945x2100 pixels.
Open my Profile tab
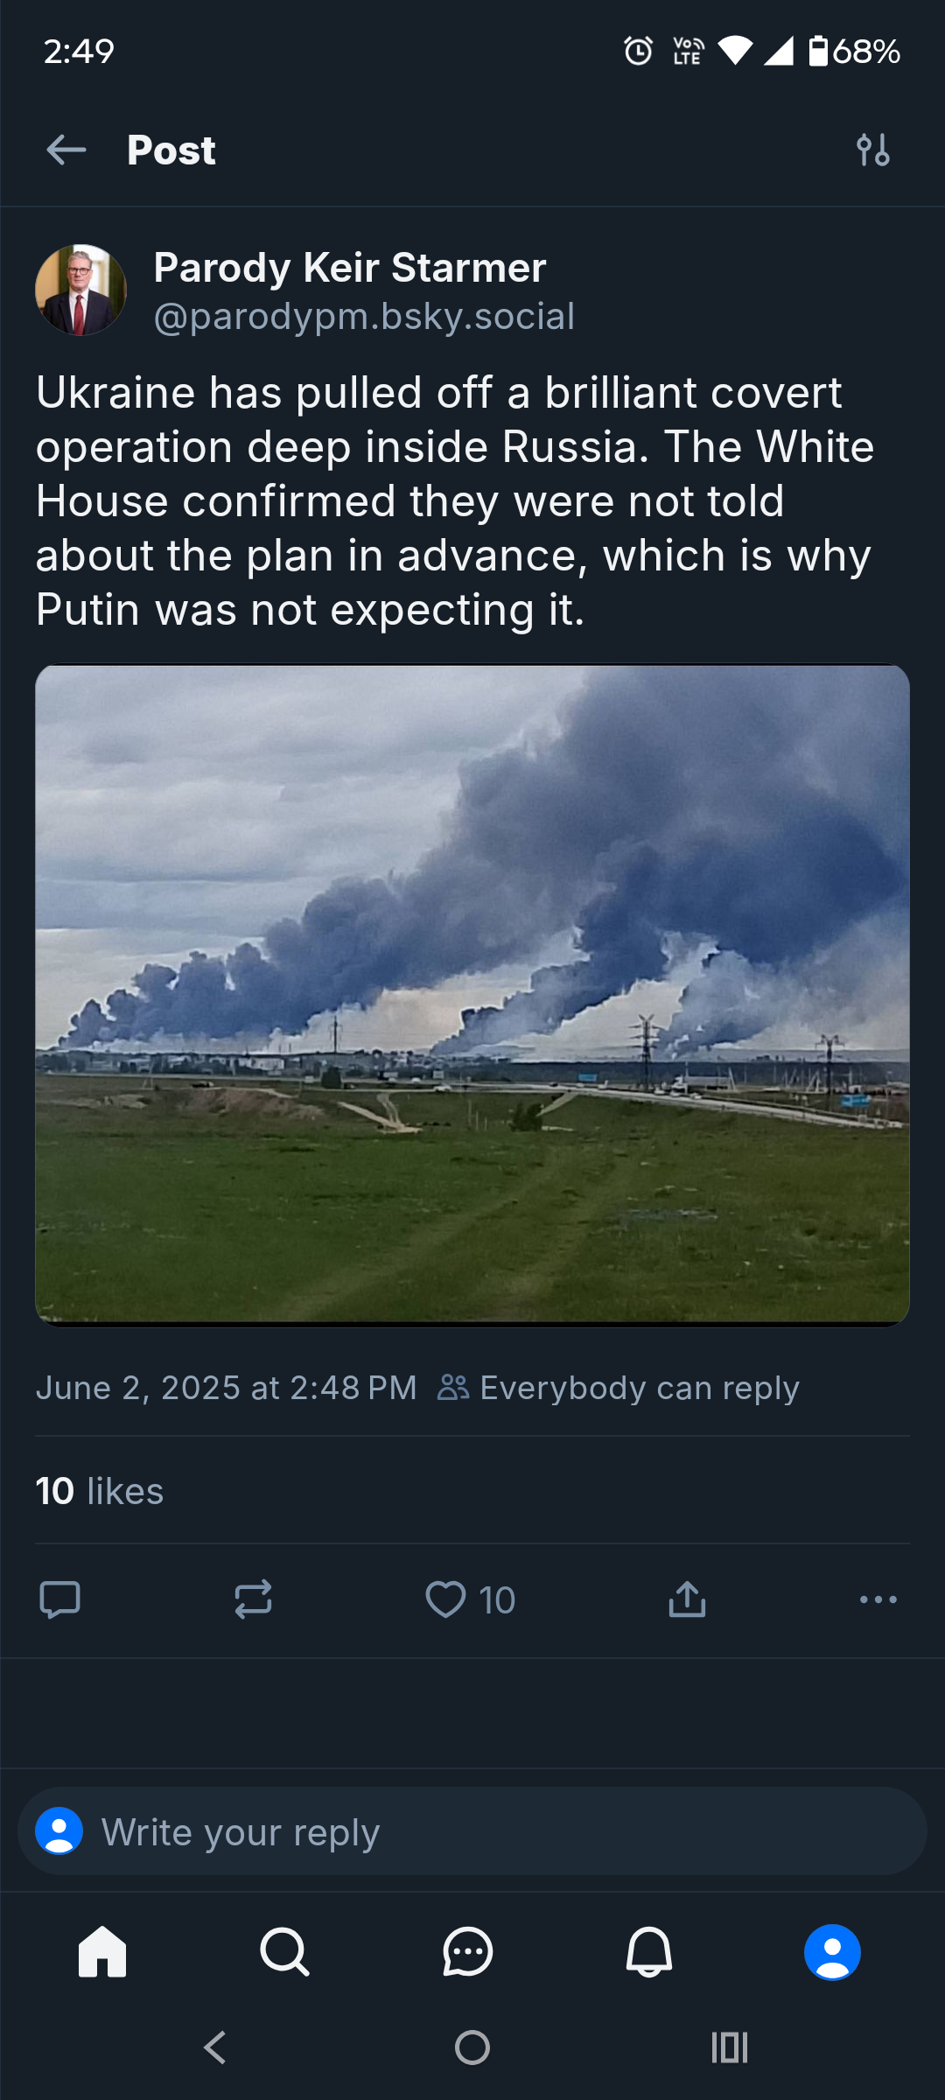point(832,1952)
